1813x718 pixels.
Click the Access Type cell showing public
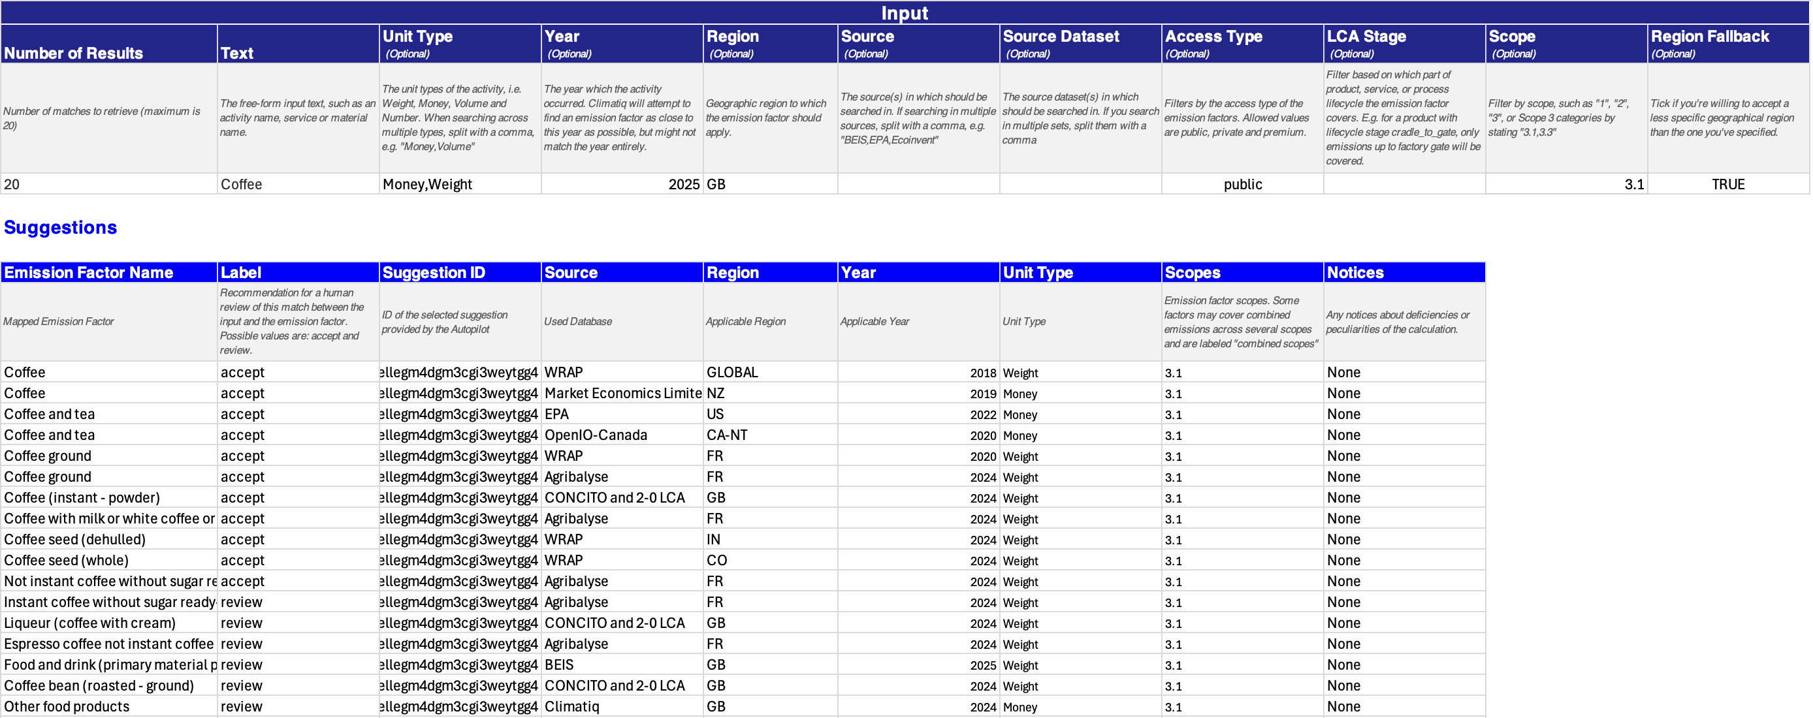1242,184
